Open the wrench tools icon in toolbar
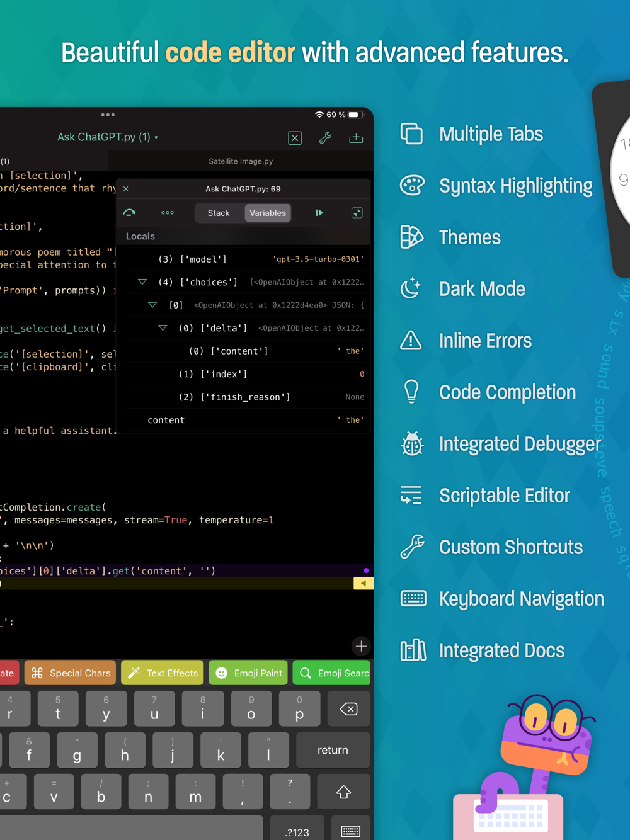Screen dimensions: 630x840 (326, 137)
